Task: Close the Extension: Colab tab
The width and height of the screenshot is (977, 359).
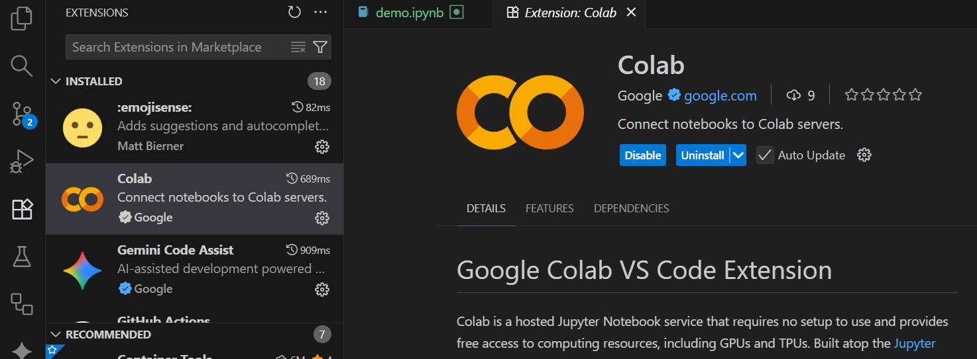Action: pyautogui.click(x=632, y=13)
